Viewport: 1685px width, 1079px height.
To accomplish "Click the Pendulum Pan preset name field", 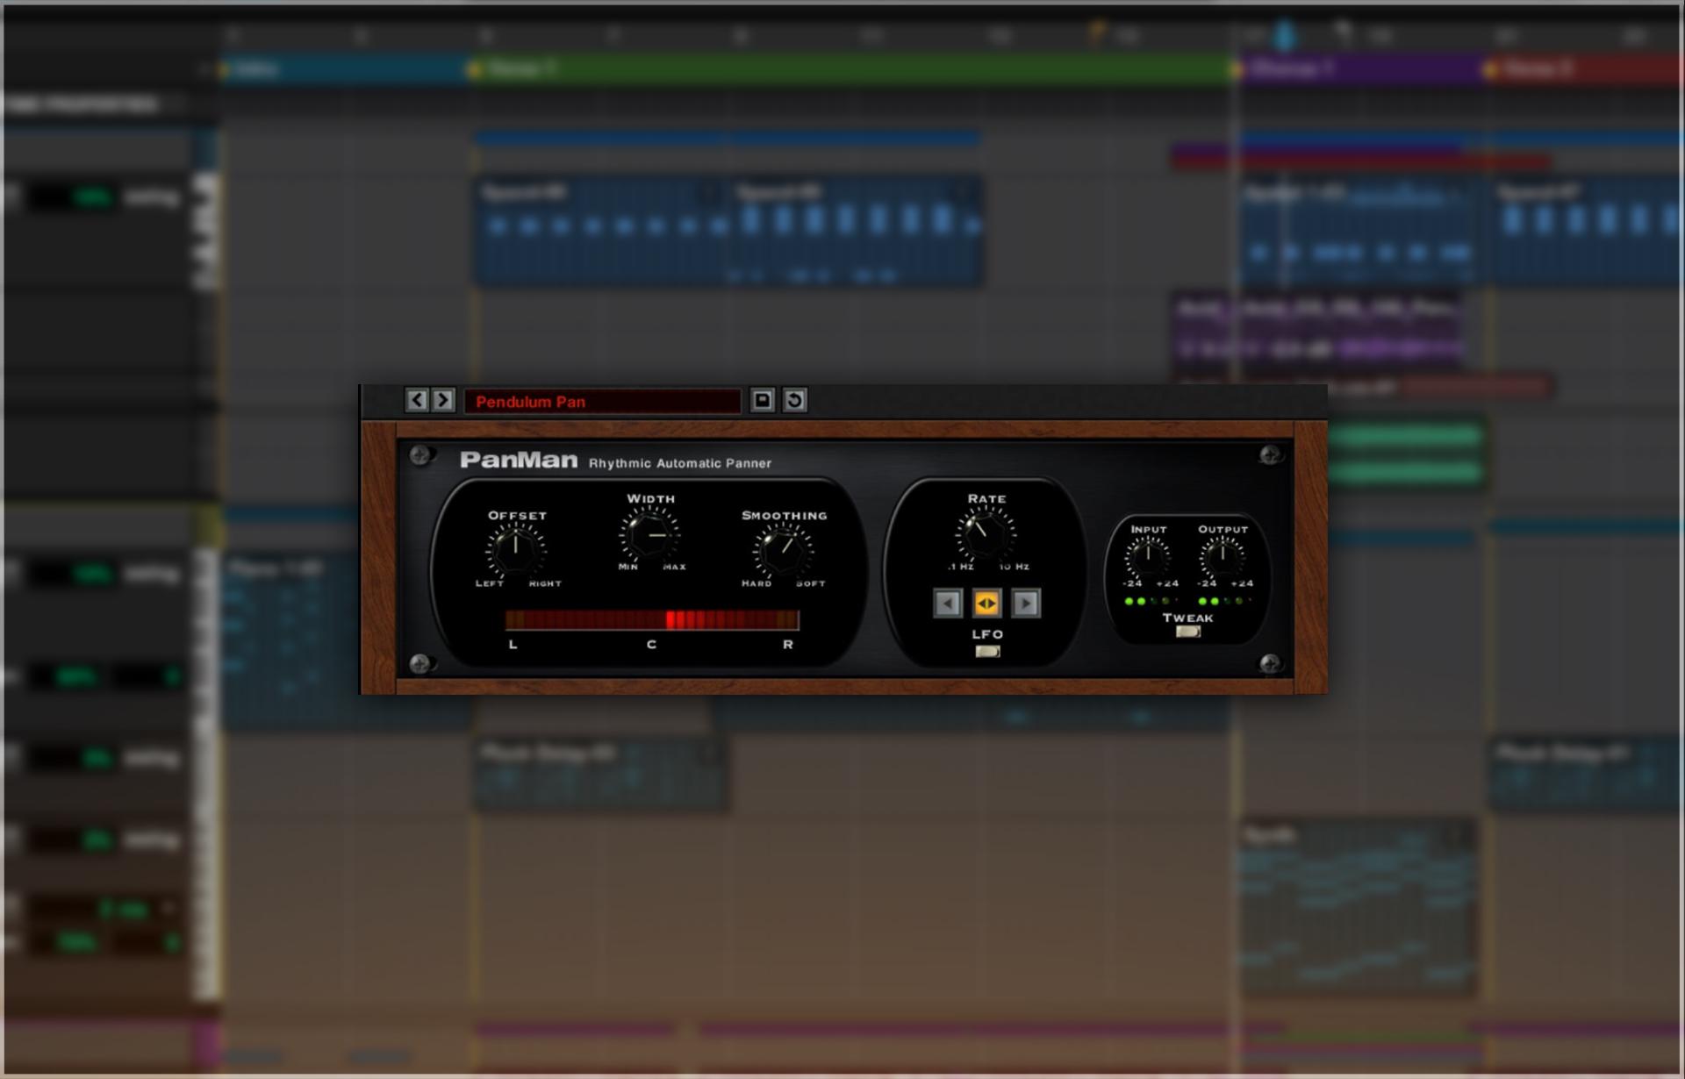I will click(602, 401).
